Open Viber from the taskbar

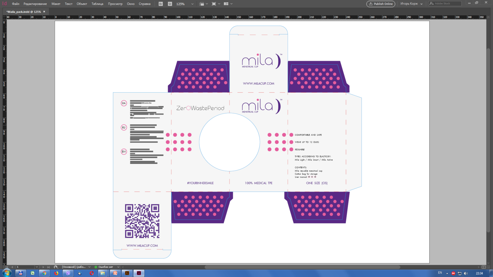68,273
